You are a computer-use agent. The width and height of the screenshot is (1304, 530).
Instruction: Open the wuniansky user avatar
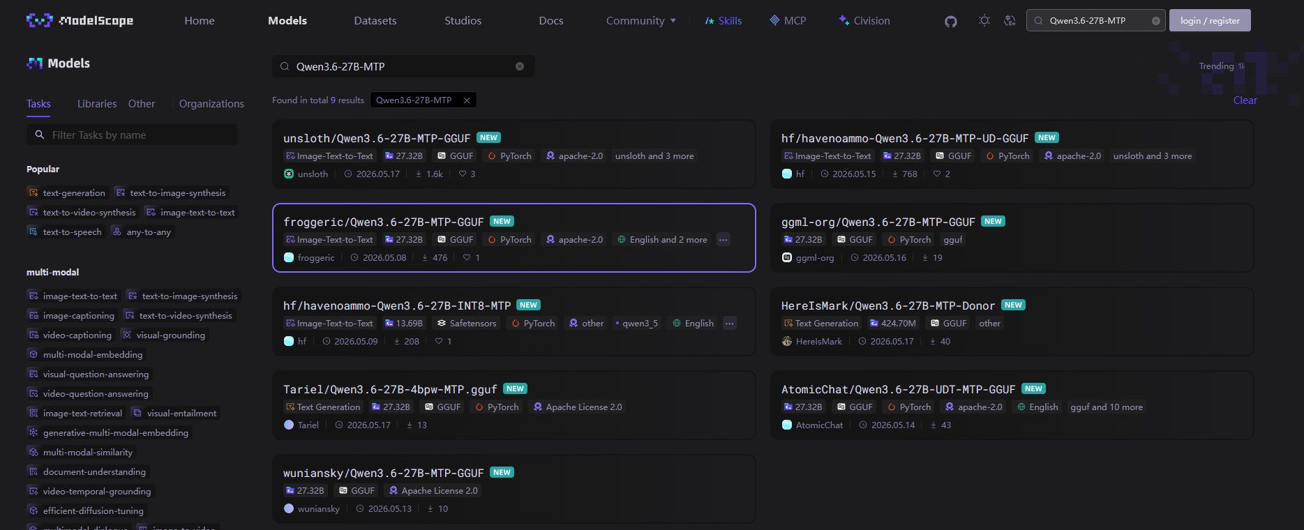tap(289, 509)
